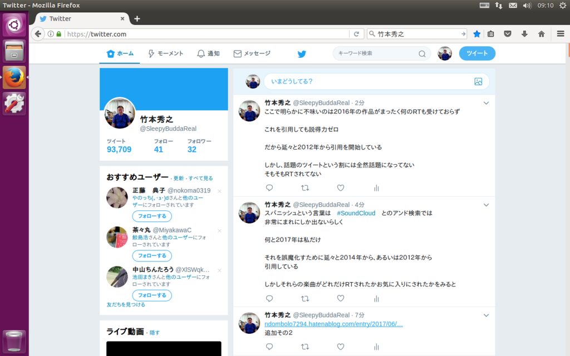Open Firefox bookmarks list icon

click(x=490, y=34)
